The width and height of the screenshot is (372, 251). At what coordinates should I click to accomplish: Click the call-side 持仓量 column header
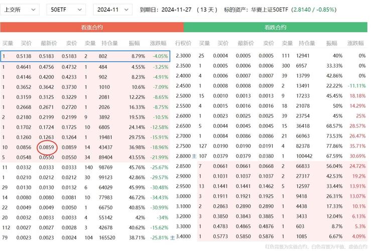pyautogui.click(x=109, y=43)
